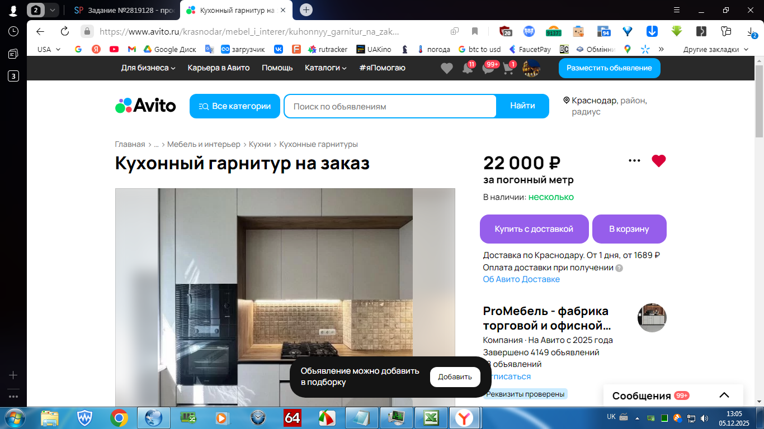Expand the Для бизнеса dropdown
Screen dimensions: 764x429
[148, 68]
